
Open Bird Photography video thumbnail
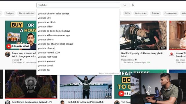(x=143, y=35)
